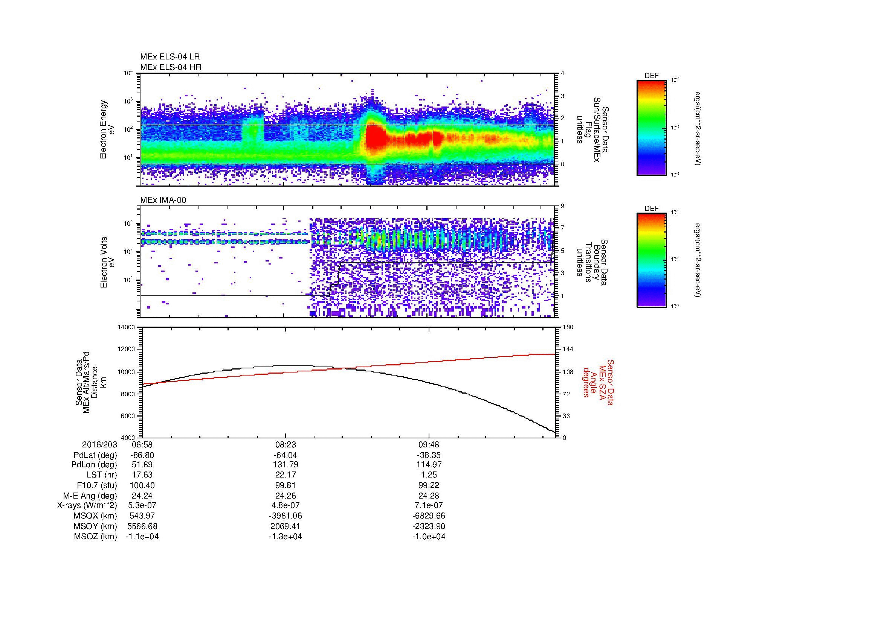Click the MSOX value 543.97

pyautogui.click(x=142, y=516)
